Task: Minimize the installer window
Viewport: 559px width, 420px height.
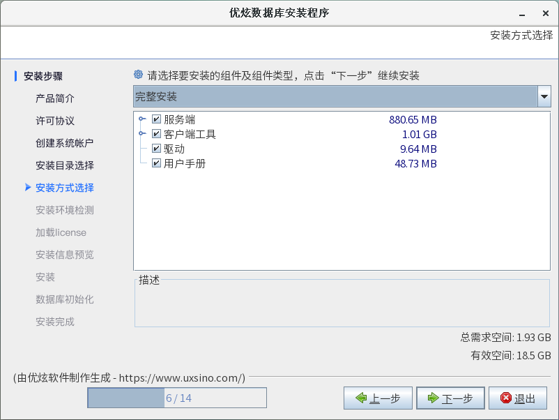Action: [521, 13]
